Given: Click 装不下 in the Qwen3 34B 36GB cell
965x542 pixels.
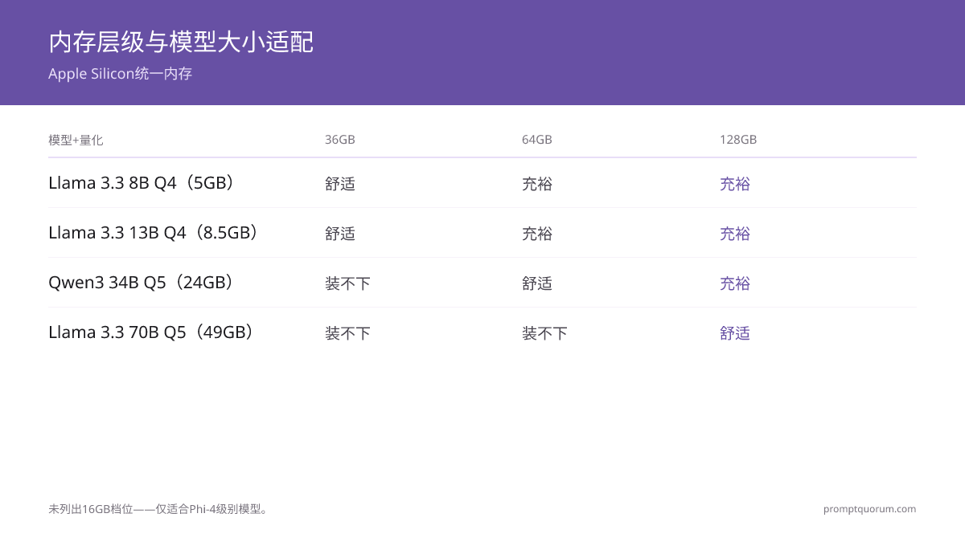Looking at the screenshot, I should click(x=347, y=283).
